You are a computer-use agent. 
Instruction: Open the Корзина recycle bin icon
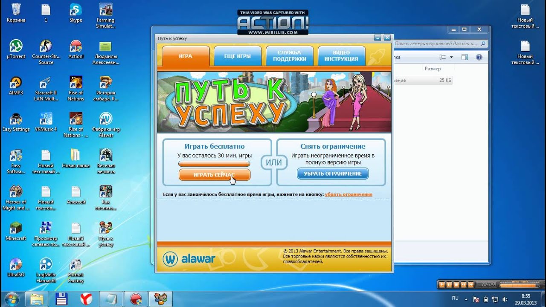[x=16, y=13]
